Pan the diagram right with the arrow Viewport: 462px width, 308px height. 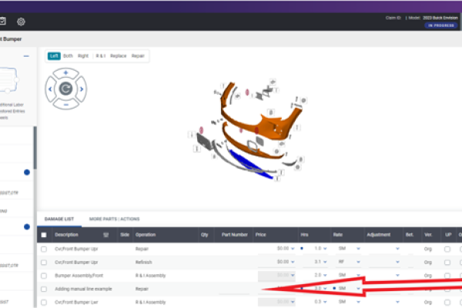81,89
